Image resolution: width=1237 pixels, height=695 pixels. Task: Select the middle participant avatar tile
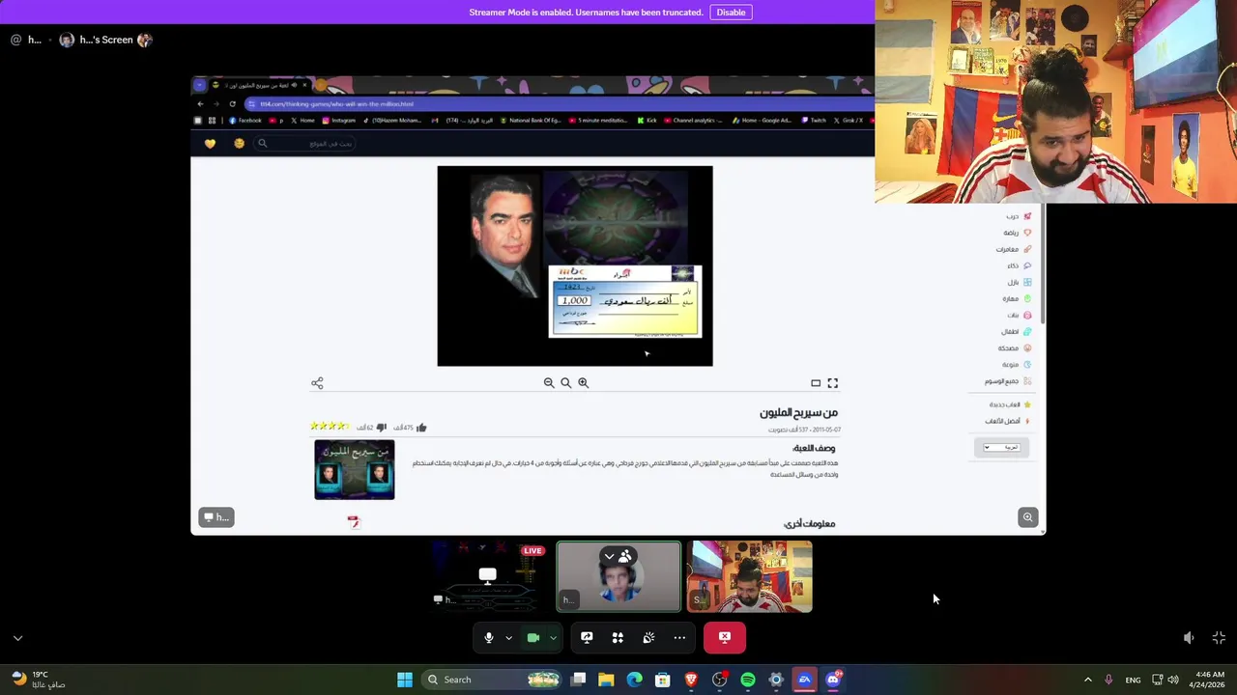click(618, 576)
